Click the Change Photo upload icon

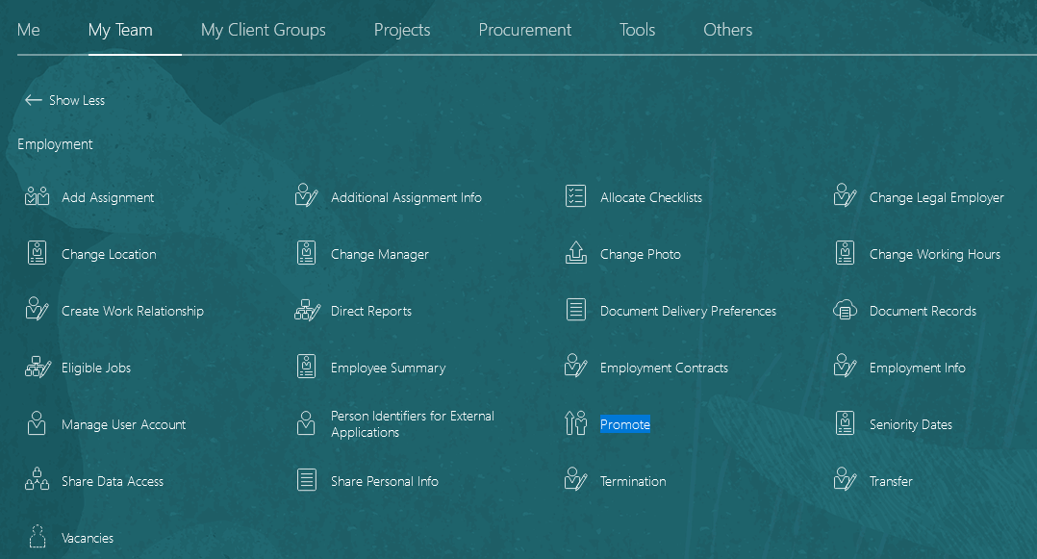(x=575, y=253)
